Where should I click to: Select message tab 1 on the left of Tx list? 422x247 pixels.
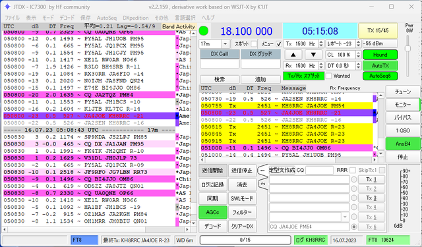coord(262,171)
